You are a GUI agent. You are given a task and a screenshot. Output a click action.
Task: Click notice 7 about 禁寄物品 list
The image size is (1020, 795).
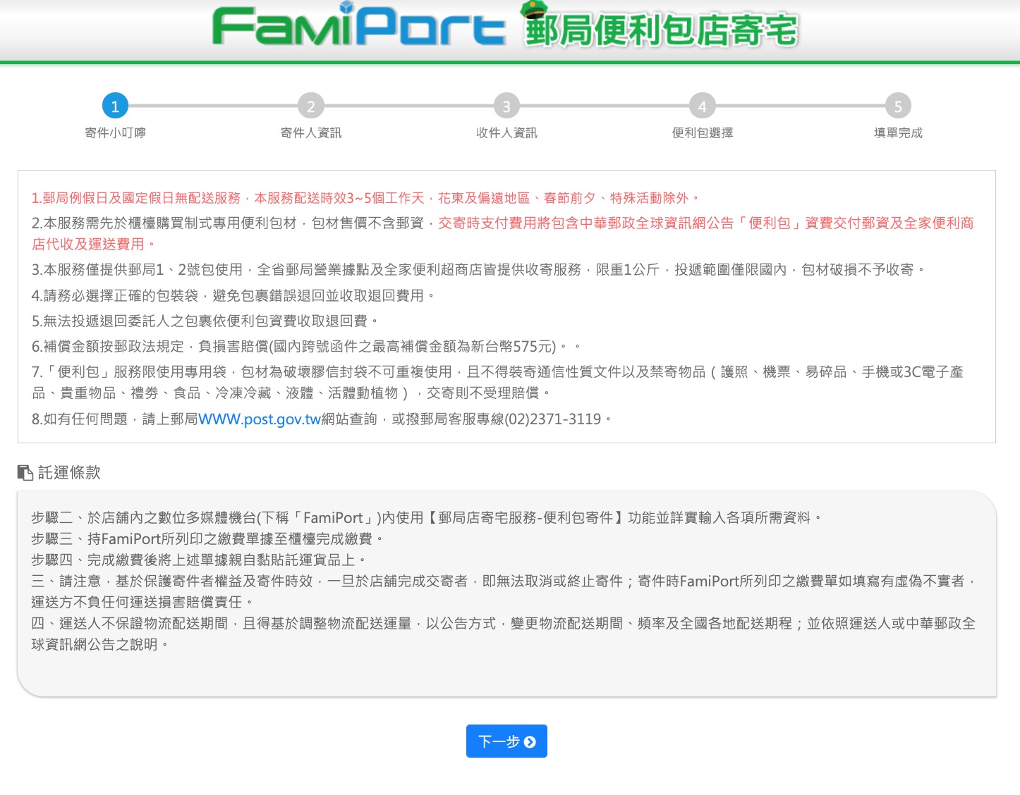pyautogui.click(x=497, y=382)
